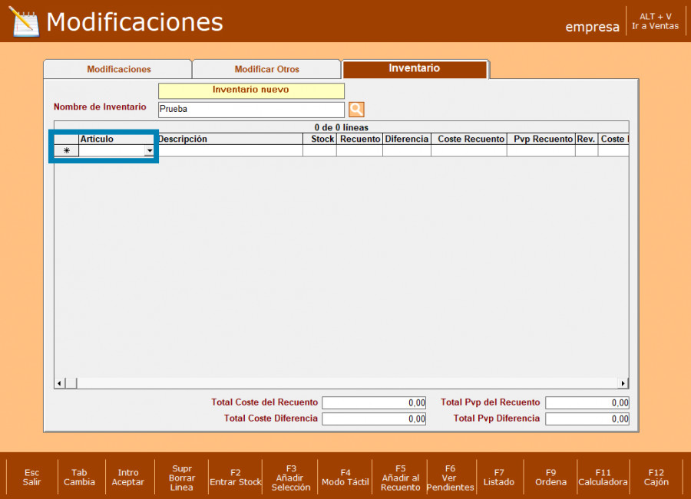This screenshot has height=499, width=691.
Task: Activate F4 Modo Táctil
Action: click(345, 478)
